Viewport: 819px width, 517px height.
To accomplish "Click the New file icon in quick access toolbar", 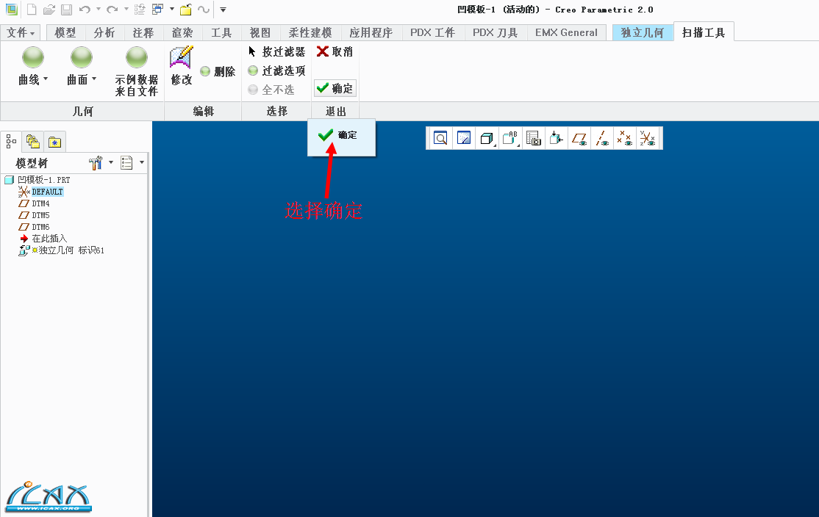I will click(32, 10).
